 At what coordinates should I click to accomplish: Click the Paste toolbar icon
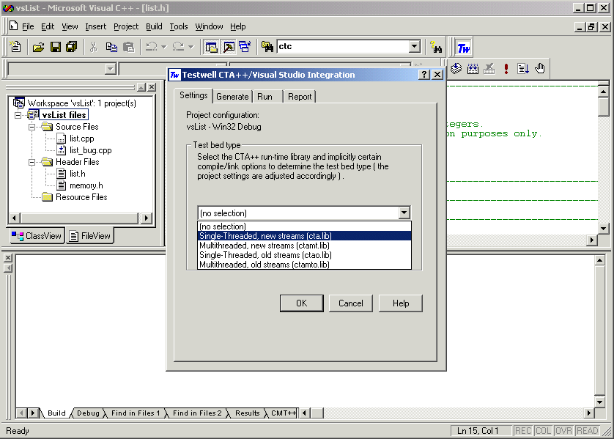coord(128,48)
